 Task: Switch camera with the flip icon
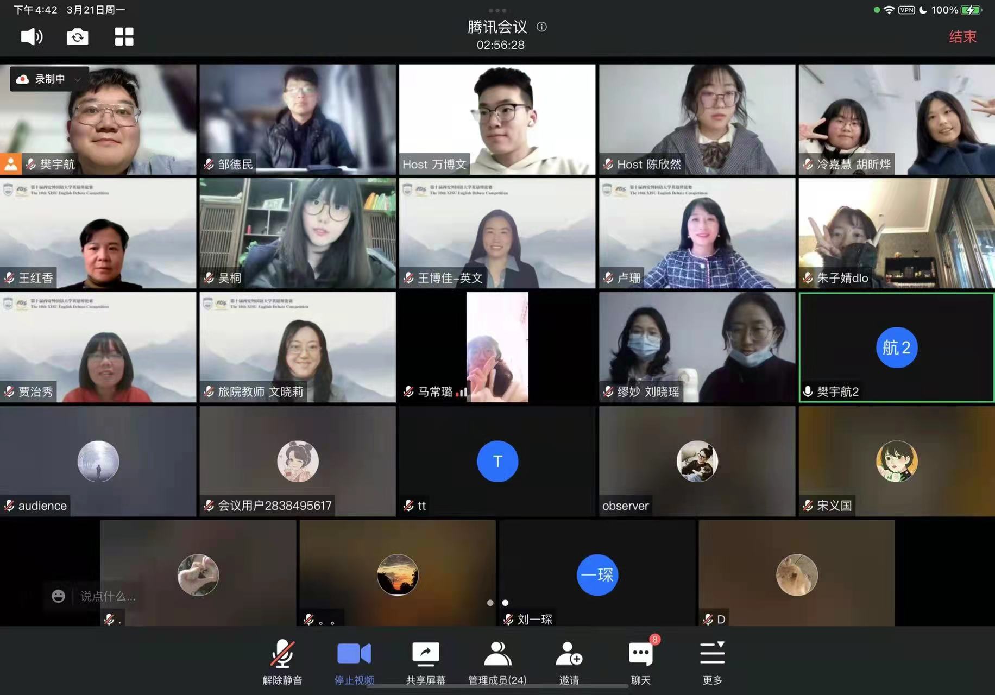(78, 37)
